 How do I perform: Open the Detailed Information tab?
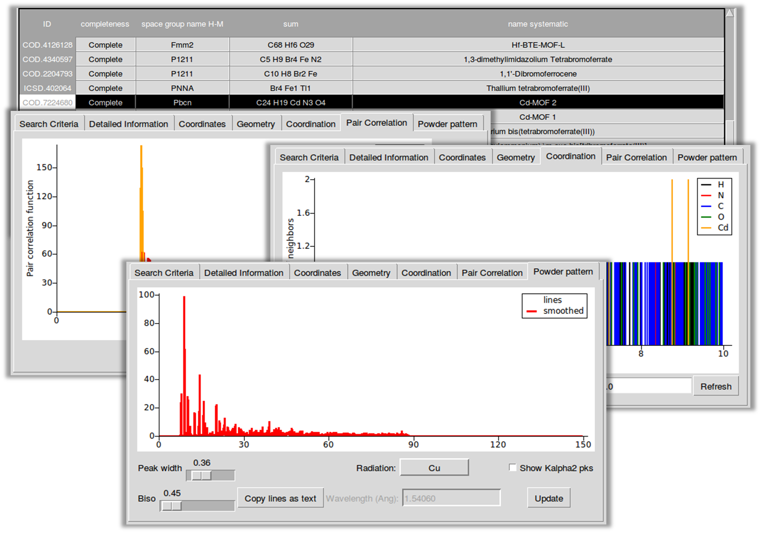244,272
